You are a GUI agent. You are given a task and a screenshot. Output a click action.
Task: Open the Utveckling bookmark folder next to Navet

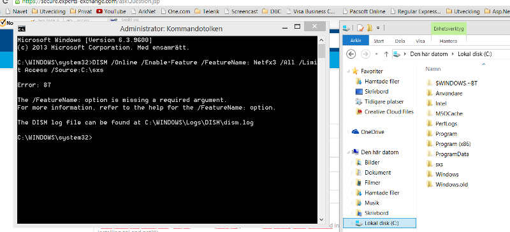pyautogui.click(x=48, y=11)
